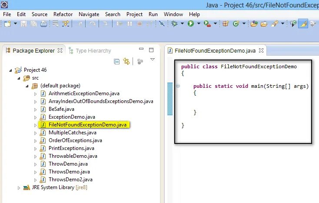Close the Package Explorer view tab
Image resolution: width=319 pixels, height=203 pixels.
tap(60, 50)
